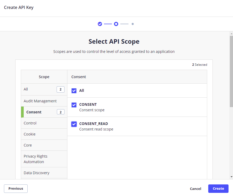Open the Core scope category
Screen dimensions: 233x196
[28, 145]
